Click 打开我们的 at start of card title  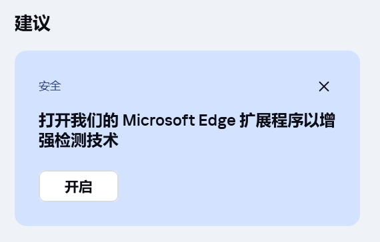(x=79, y=120)
